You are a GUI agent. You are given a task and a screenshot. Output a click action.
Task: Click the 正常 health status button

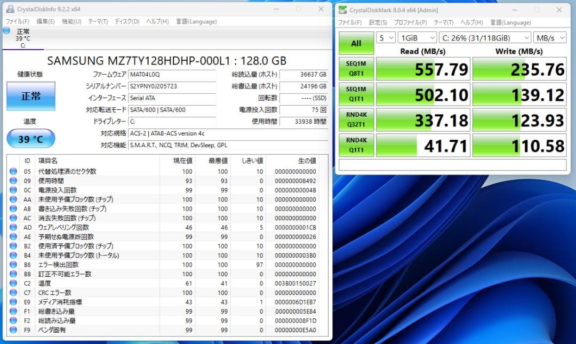click(30, 97)
